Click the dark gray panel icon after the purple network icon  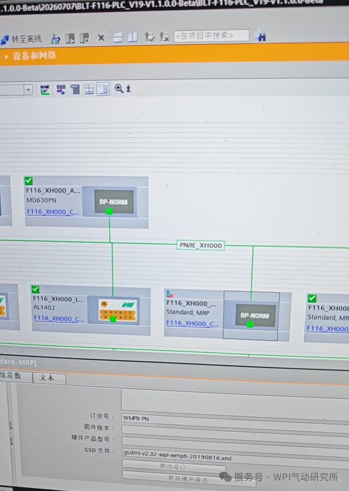point(75,89)
